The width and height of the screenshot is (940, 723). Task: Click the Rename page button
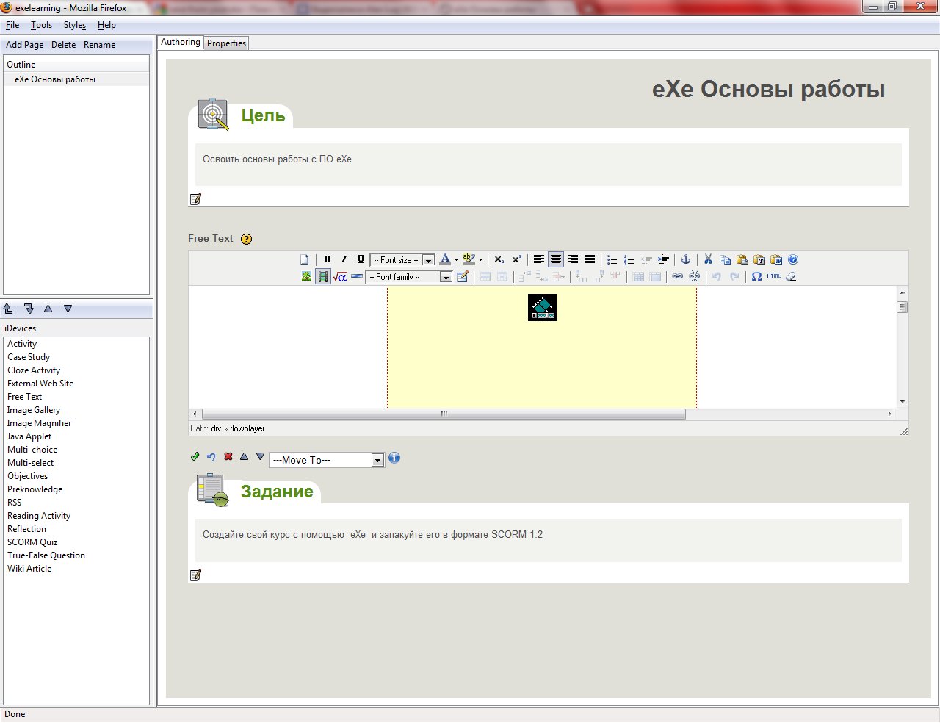click(x=99, y=45)
